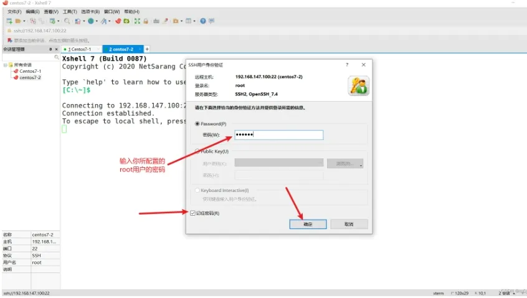Collapse the 所有会话 tree node
The width and height of the screenshot is (527, 298).
point(5,65)
